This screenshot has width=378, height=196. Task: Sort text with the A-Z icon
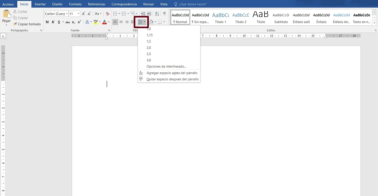(157, 14)
